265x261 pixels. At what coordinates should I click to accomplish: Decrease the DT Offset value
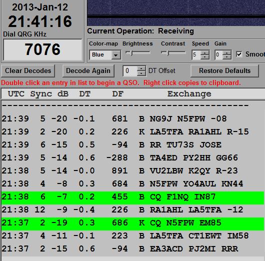pos(141,73)
